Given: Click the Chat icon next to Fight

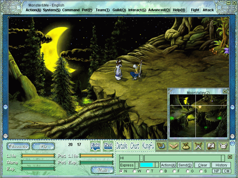Looking at the screenshot, I should 108,146.
